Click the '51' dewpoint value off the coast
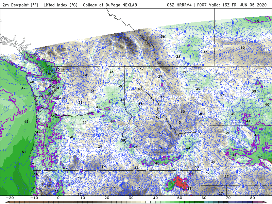The width and height of the screenshot is (272, 204). 24,152
